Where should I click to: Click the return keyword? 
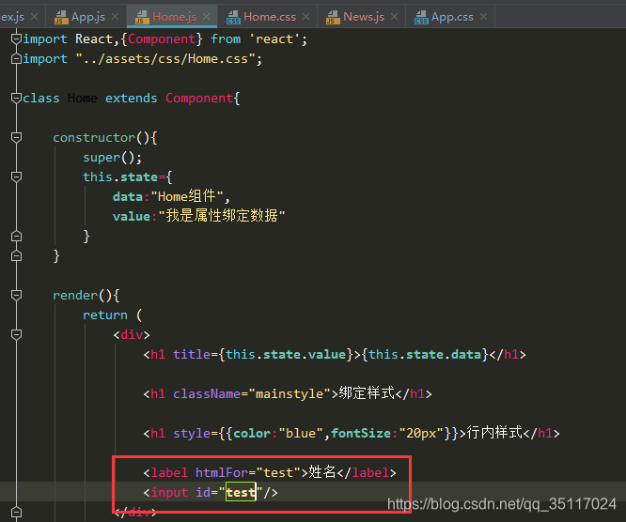click(x=105, y=315)
